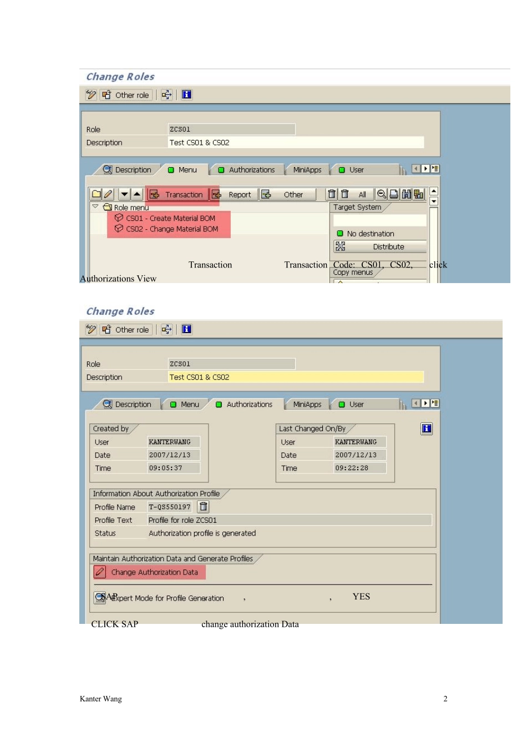The width and height of the screenshot is (527, 746).
Task: Click tab scroll right arrow in lower screenshot
Action: click(425, 404)
